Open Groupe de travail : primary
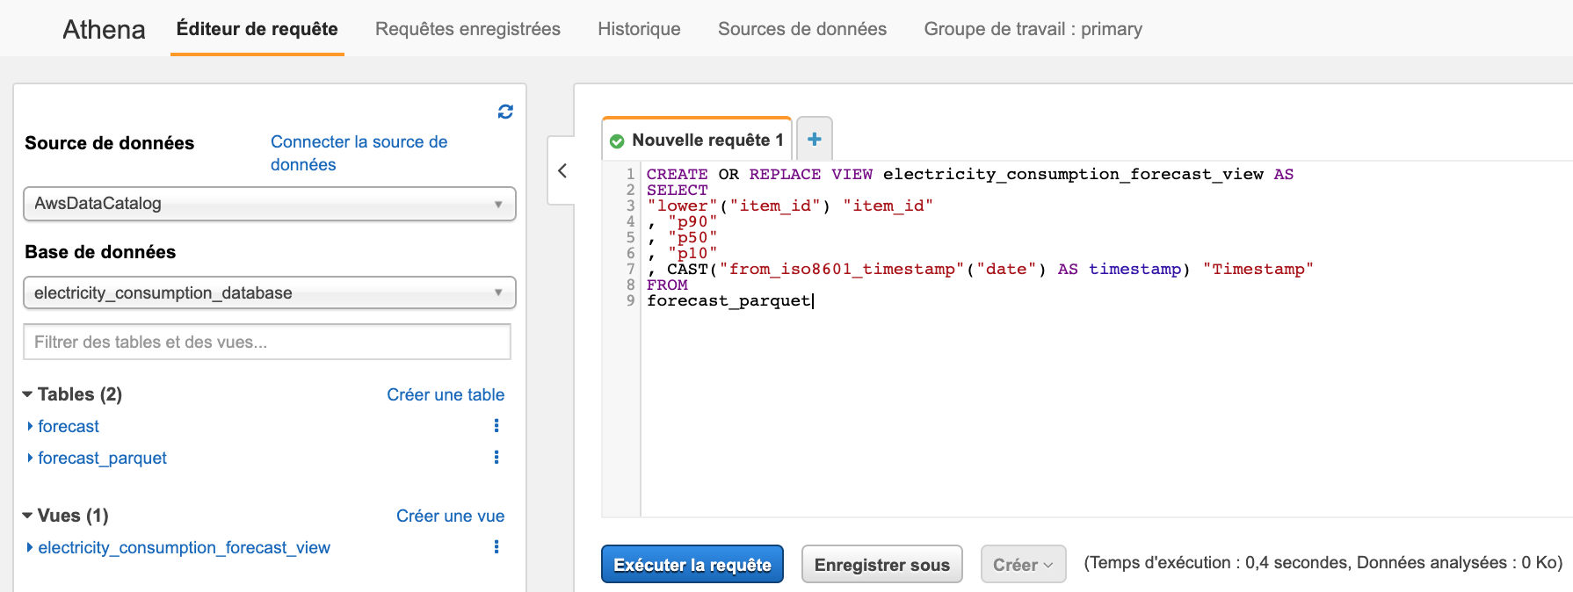1573x592 pixels. pyautogui.click(x=1033, y=29)
